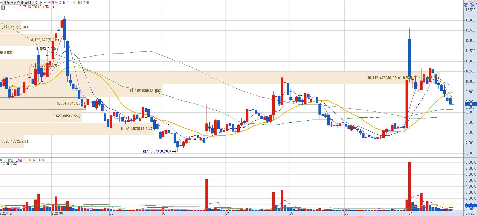Image resolution: width=477 pixels, height=216 pixels.
Task: Select the volume 단순 5 average label
Action: (20, 160)
